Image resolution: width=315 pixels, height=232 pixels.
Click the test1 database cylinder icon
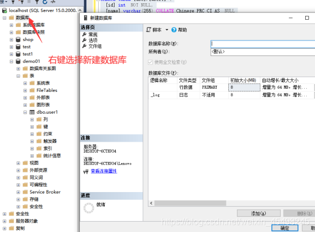(18, 54)
